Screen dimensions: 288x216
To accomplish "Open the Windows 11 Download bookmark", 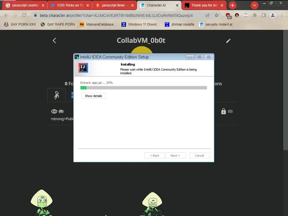I will pyautogui.click(x=141, y=24).
